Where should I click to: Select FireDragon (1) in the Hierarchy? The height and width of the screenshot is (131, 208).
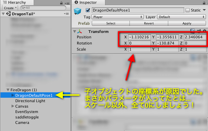pyautogui.click(x=23, y=90)
